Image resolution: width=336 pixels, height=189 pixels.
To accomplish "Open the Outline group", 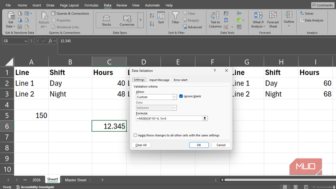I will (289, 19).
